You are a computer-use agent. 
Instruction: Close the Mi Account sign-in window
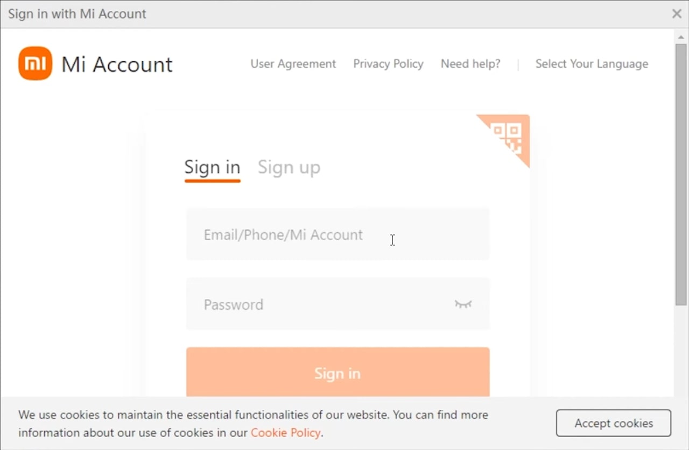[x=677, y=14]
